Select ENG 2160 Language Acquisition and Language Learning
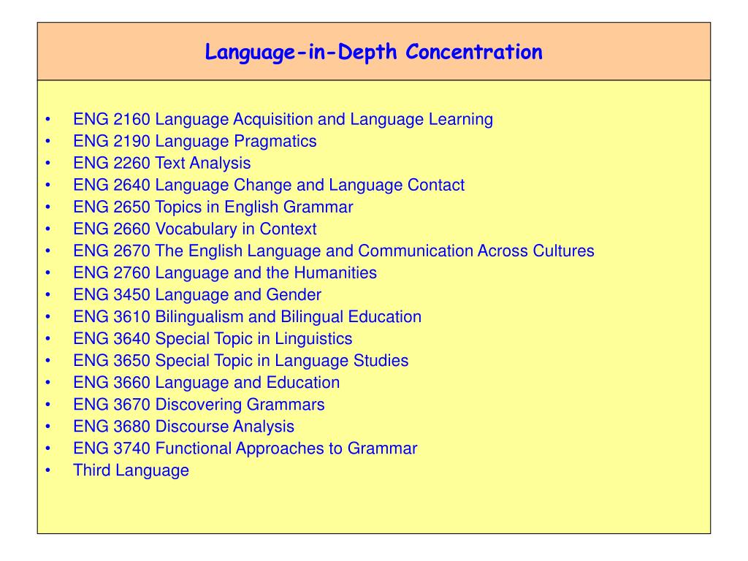The height and width of the screenshot is (561, 748). 283,119
